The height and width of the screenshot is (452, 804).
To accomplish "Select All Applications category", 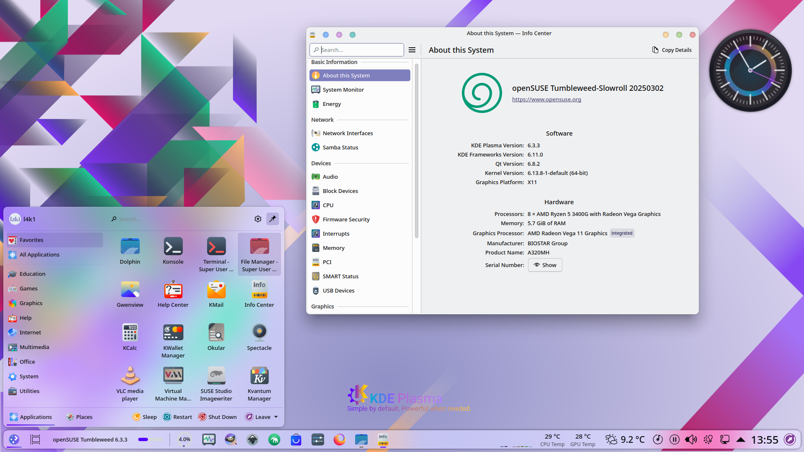I will point(54,254).
